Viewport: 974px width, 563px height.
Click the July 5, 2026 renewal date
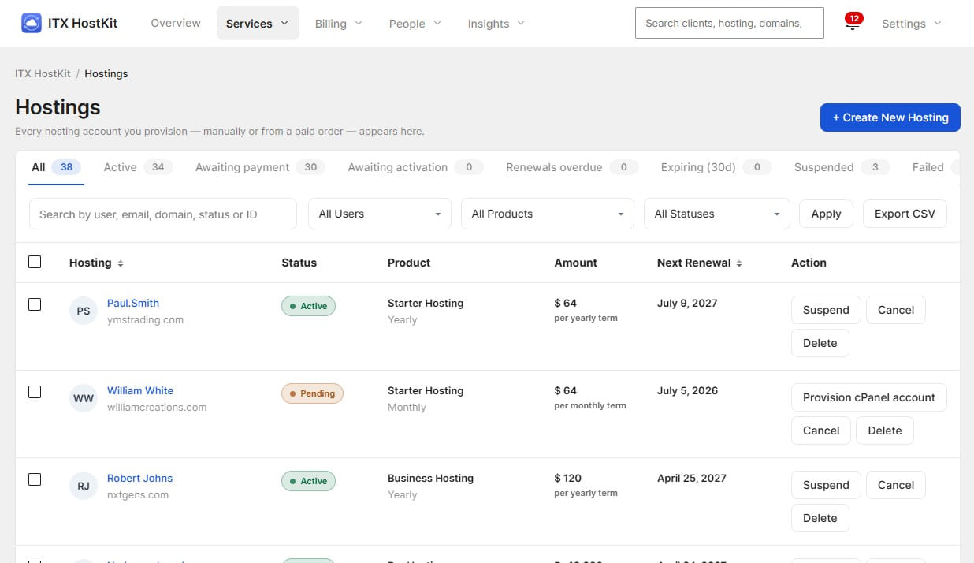click(687, 390)
